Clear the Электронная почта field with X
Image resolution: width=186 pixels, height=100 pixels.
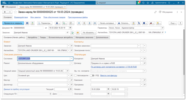(x=144, y=50)
